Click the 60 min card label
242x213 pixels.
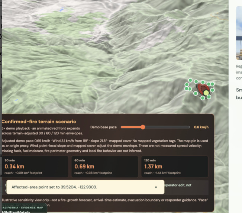point(80,160)
